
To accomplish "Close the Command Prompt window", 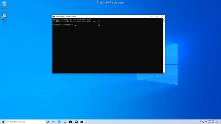I will click(x=162, y=17).
